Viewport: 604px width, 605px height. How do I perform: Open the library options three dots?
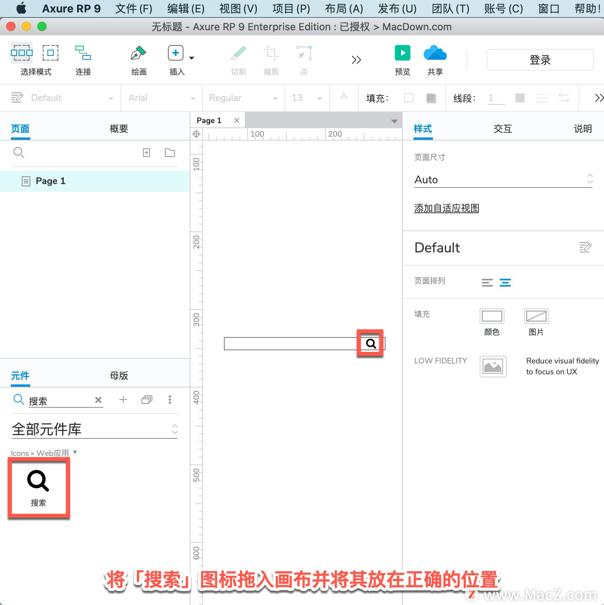click(170, 400)
